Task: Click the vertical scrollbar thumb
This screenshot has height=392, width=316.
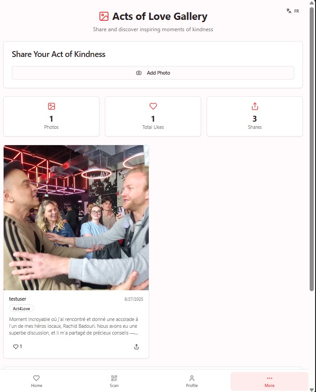Action: point(311,149)
